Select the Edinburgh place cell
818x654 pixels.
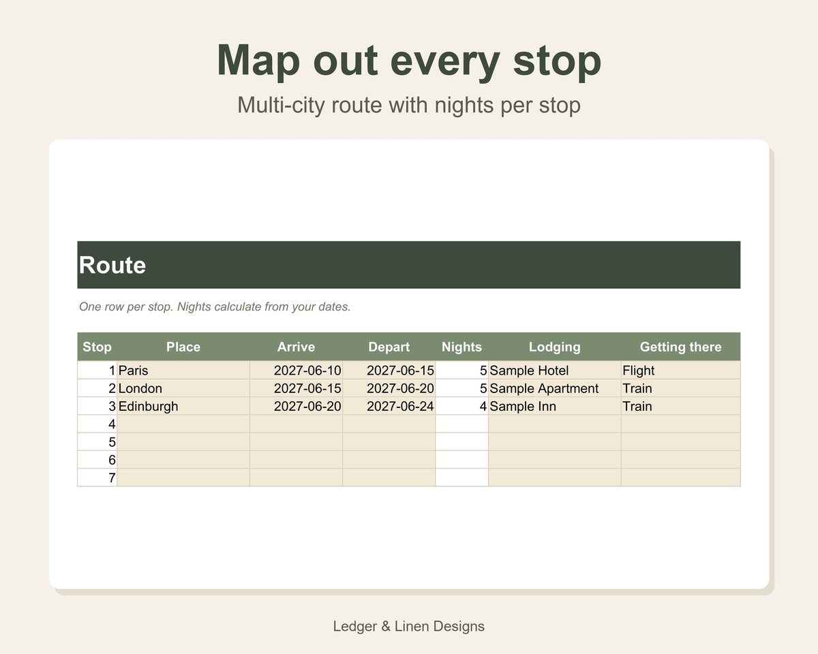click(183, 406)
